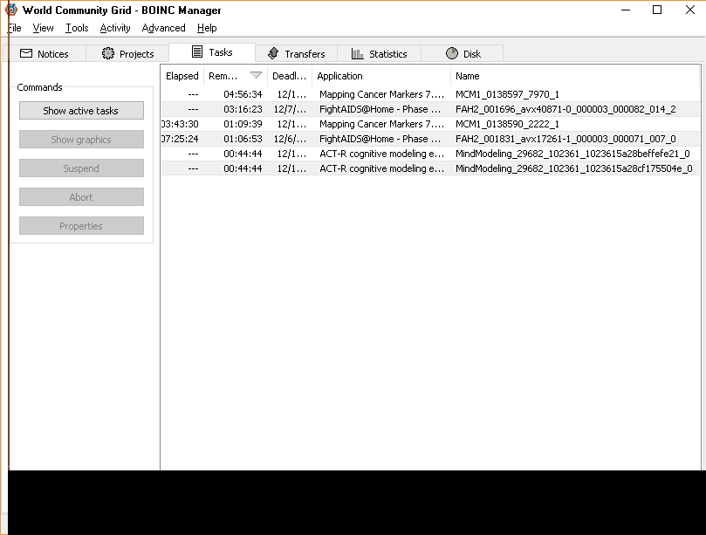Click the envelope icon on Notices tab
This screenshot has height=535, width=706.
coord(26,53)
